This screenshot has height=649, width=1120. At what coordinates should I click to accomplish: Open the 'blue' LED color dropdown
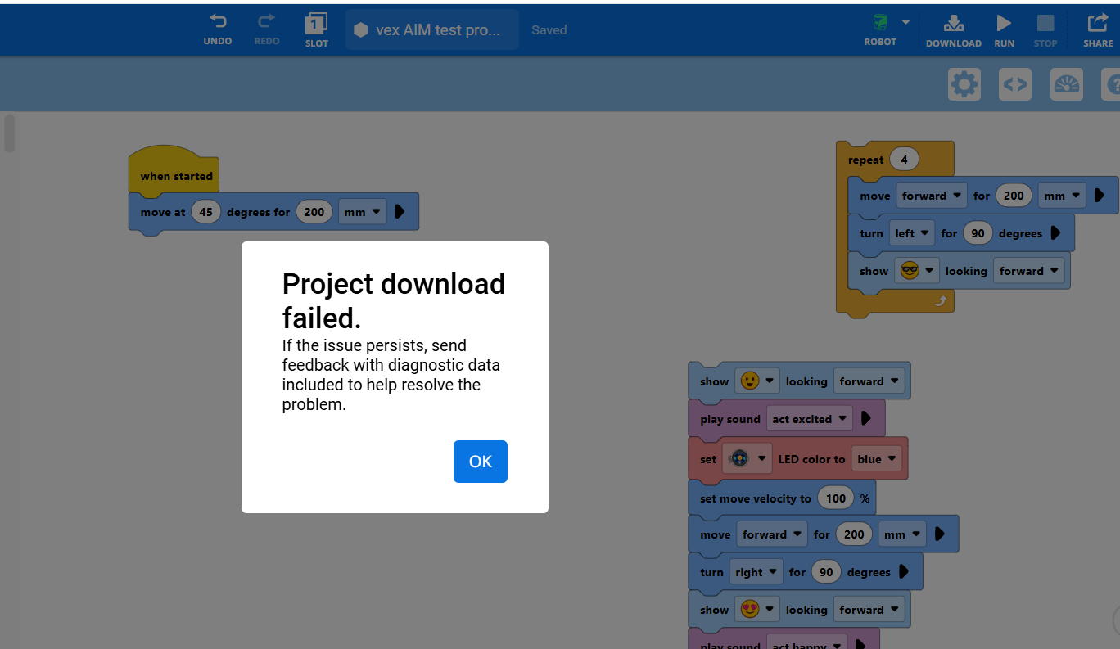878,459
